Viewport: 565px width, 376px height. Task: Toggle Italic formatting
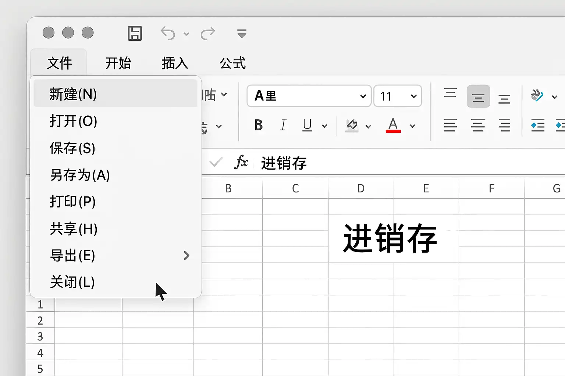(x=283, y=126)
